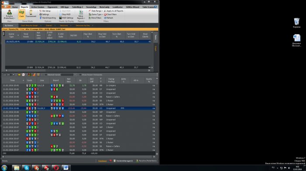Open the More Reports dropdown
This screenshot has height=171, width=306.
pos(81,14)
